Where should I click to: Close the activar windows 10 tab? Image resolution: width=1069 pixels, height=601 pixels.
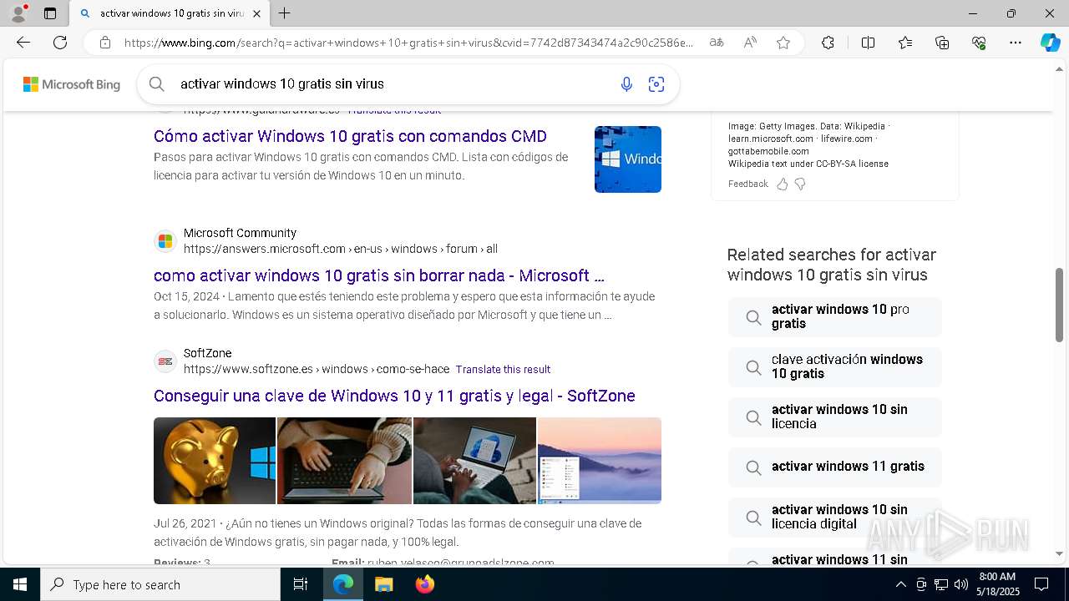pos(256,13)
